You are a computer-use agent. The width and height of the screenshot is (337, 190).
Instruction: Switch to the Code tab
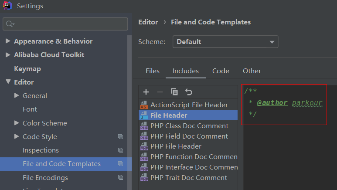click(221, 71)
